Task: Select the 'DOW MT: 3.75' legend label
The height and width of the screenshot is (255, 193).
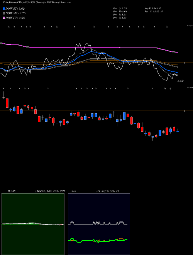Action: (15, 14)
